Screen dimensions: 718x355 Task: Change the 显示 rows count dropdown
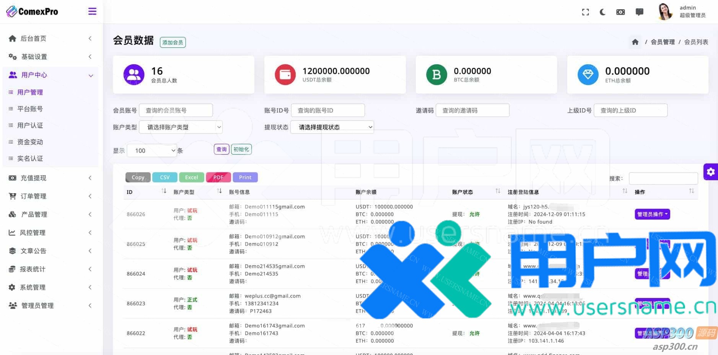pyautogui.click(x=152, y=151)
